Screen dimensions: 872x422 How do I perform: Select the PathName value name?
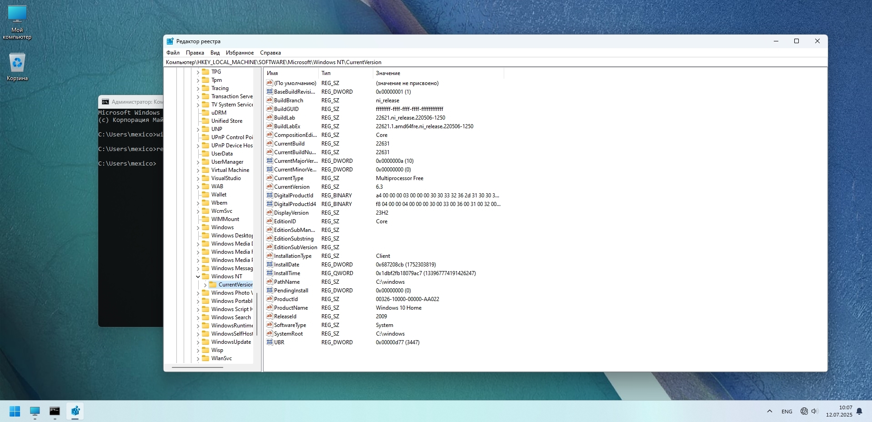(x=287, y=282)
